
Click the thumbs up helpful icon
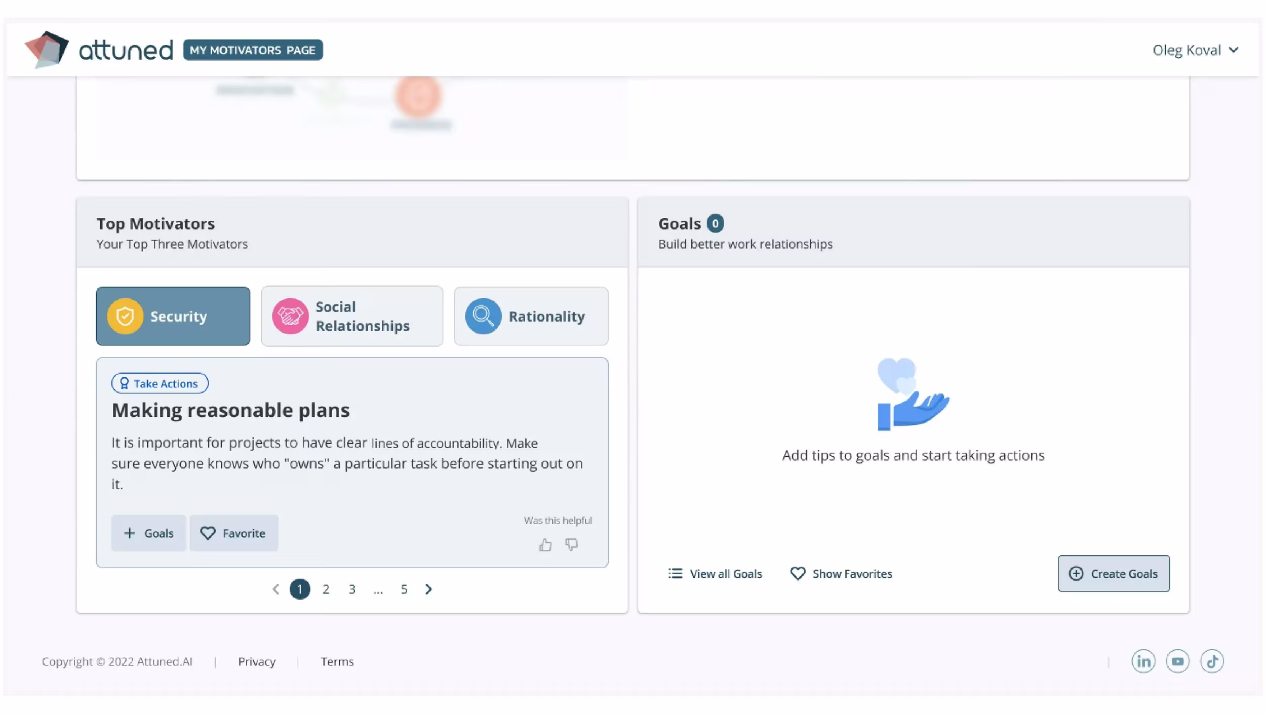point(545,545)
